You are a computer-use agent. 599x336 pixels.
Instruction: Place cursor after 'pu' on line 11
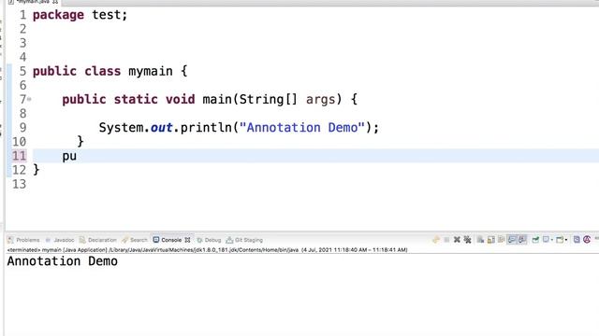tap(77, 156)
